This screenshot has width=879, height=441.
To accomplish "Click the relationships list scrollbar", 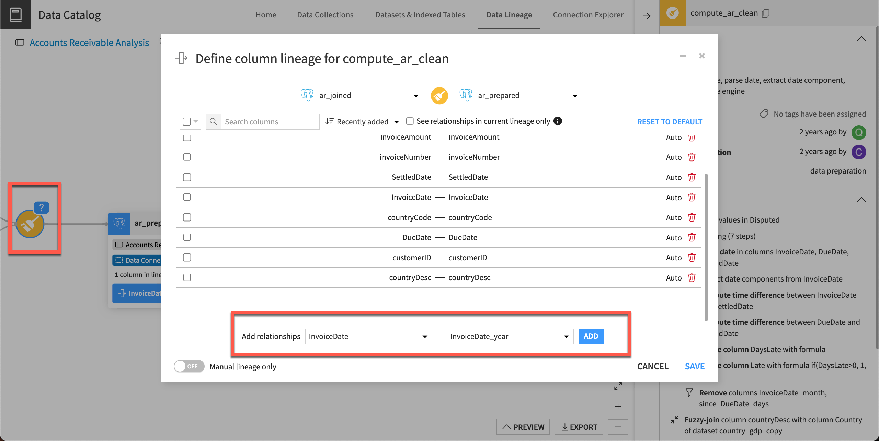I will [706, 247].
